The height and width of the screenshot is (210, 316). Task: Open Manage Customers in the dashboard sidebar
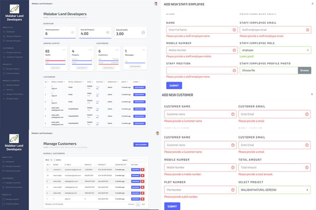(14, 52)
